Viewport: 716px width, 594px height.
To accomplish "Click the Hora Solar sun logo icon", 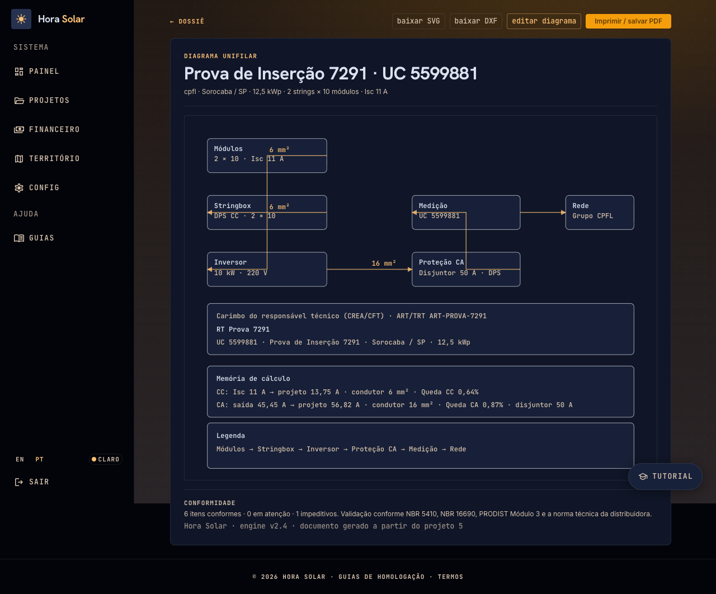I will pos(21,19).
